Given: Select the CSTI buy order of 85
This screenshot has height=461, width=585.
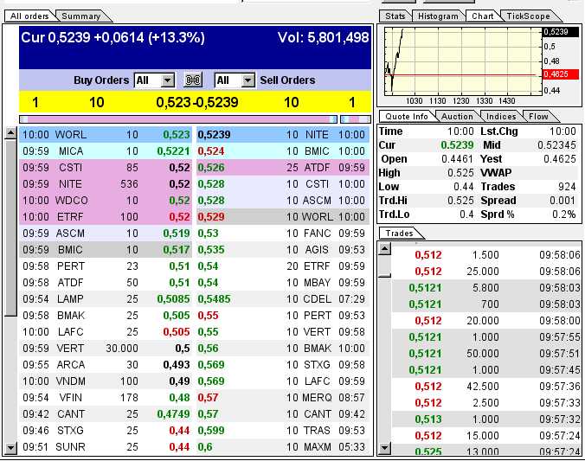Looking at the screenshot, I should click(x=106, y=168).
